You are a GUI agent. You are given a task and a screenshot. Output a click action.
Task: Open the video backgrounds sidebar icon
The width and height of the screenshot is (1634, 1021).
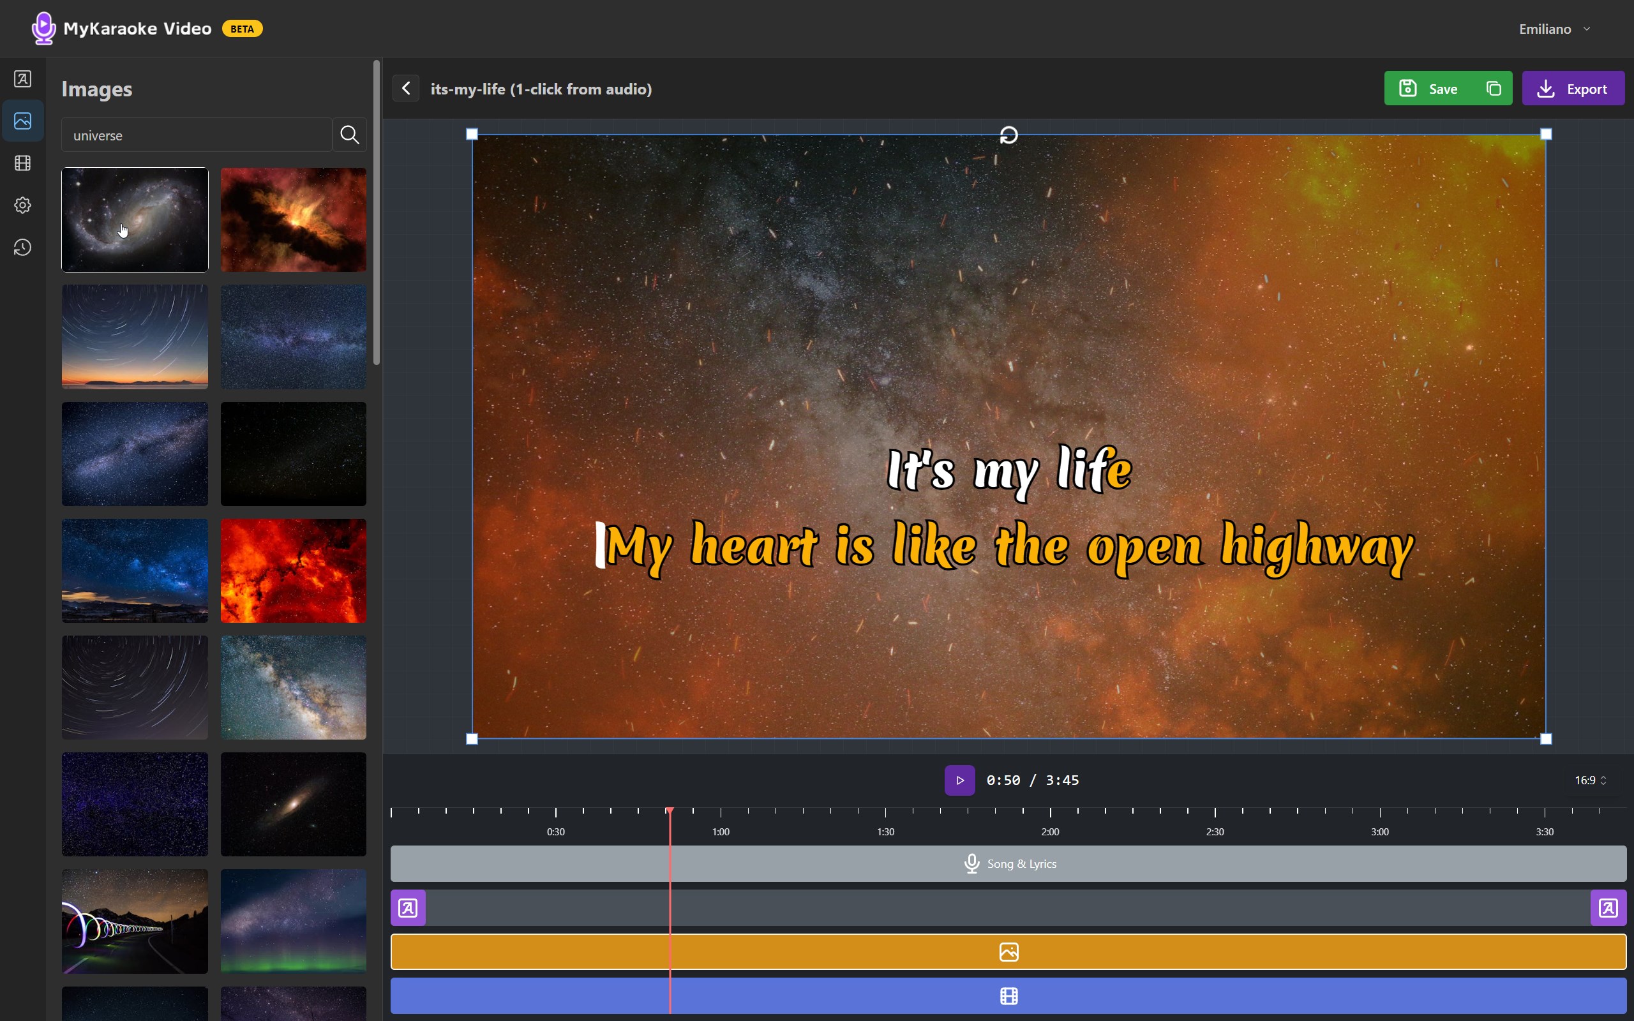click(22, 163)
